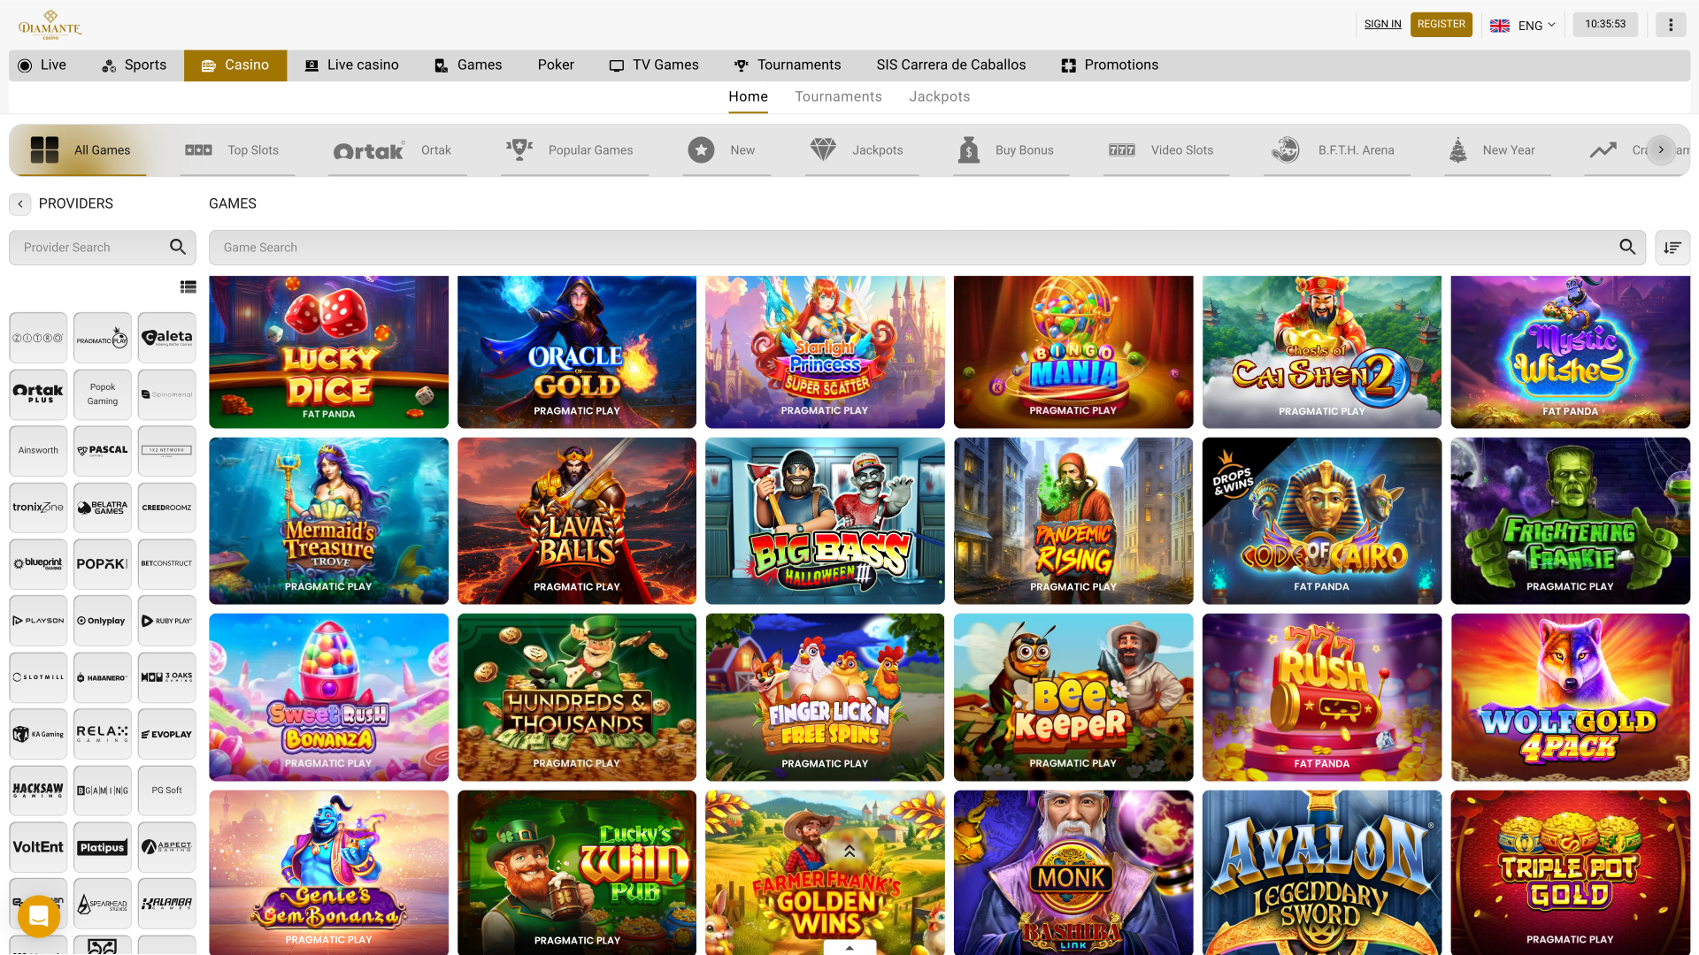Toggle the providers list view layout
This screenshot has width=1699, height=955.
(188, 286)
